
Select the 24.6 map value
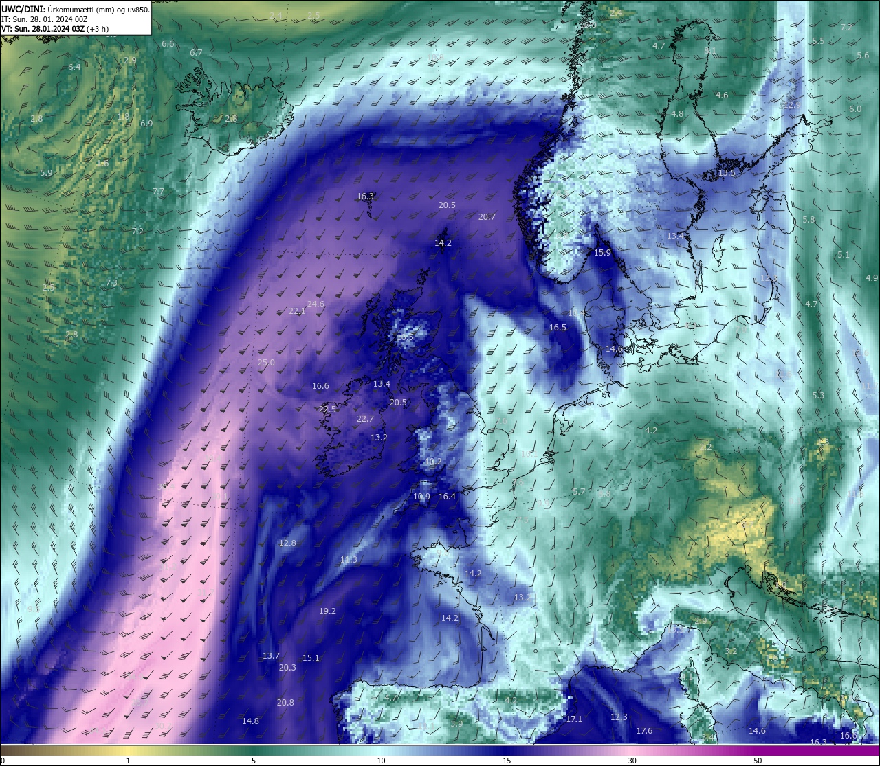point(316,304)
